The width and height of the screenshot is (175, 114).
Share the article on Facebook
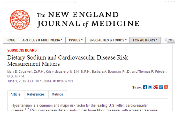145,87
